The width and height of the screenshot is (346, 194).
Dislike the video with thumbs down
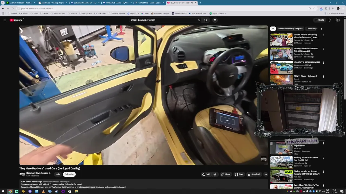215,174
